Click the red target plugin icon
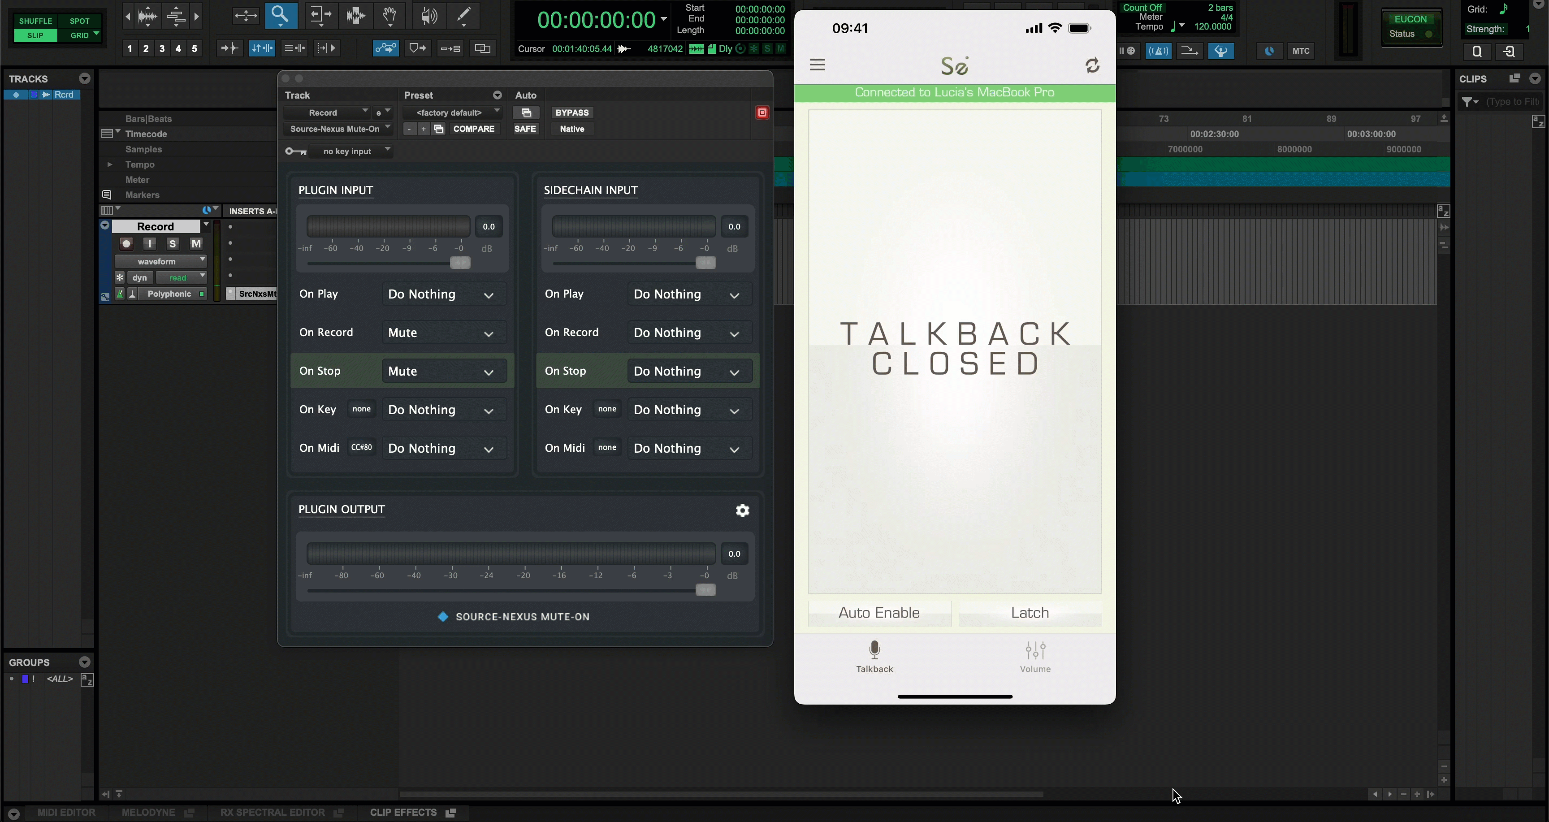The width and height of the screenshot is (1549, 822). [762, 112]
